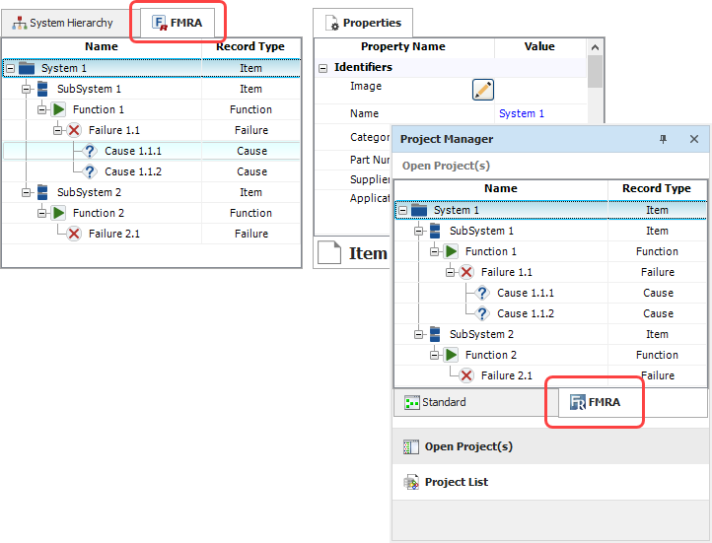Click the Project List icon
Screen dimensions: 712x543
point(410,483)
